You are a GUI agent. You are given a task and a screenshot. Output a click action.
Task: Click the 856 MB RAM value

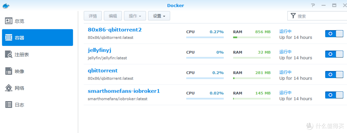pos(263,32)
